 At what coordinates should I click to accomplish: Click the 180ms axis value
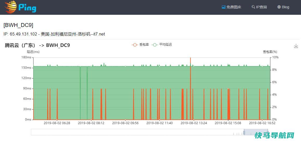26,58
